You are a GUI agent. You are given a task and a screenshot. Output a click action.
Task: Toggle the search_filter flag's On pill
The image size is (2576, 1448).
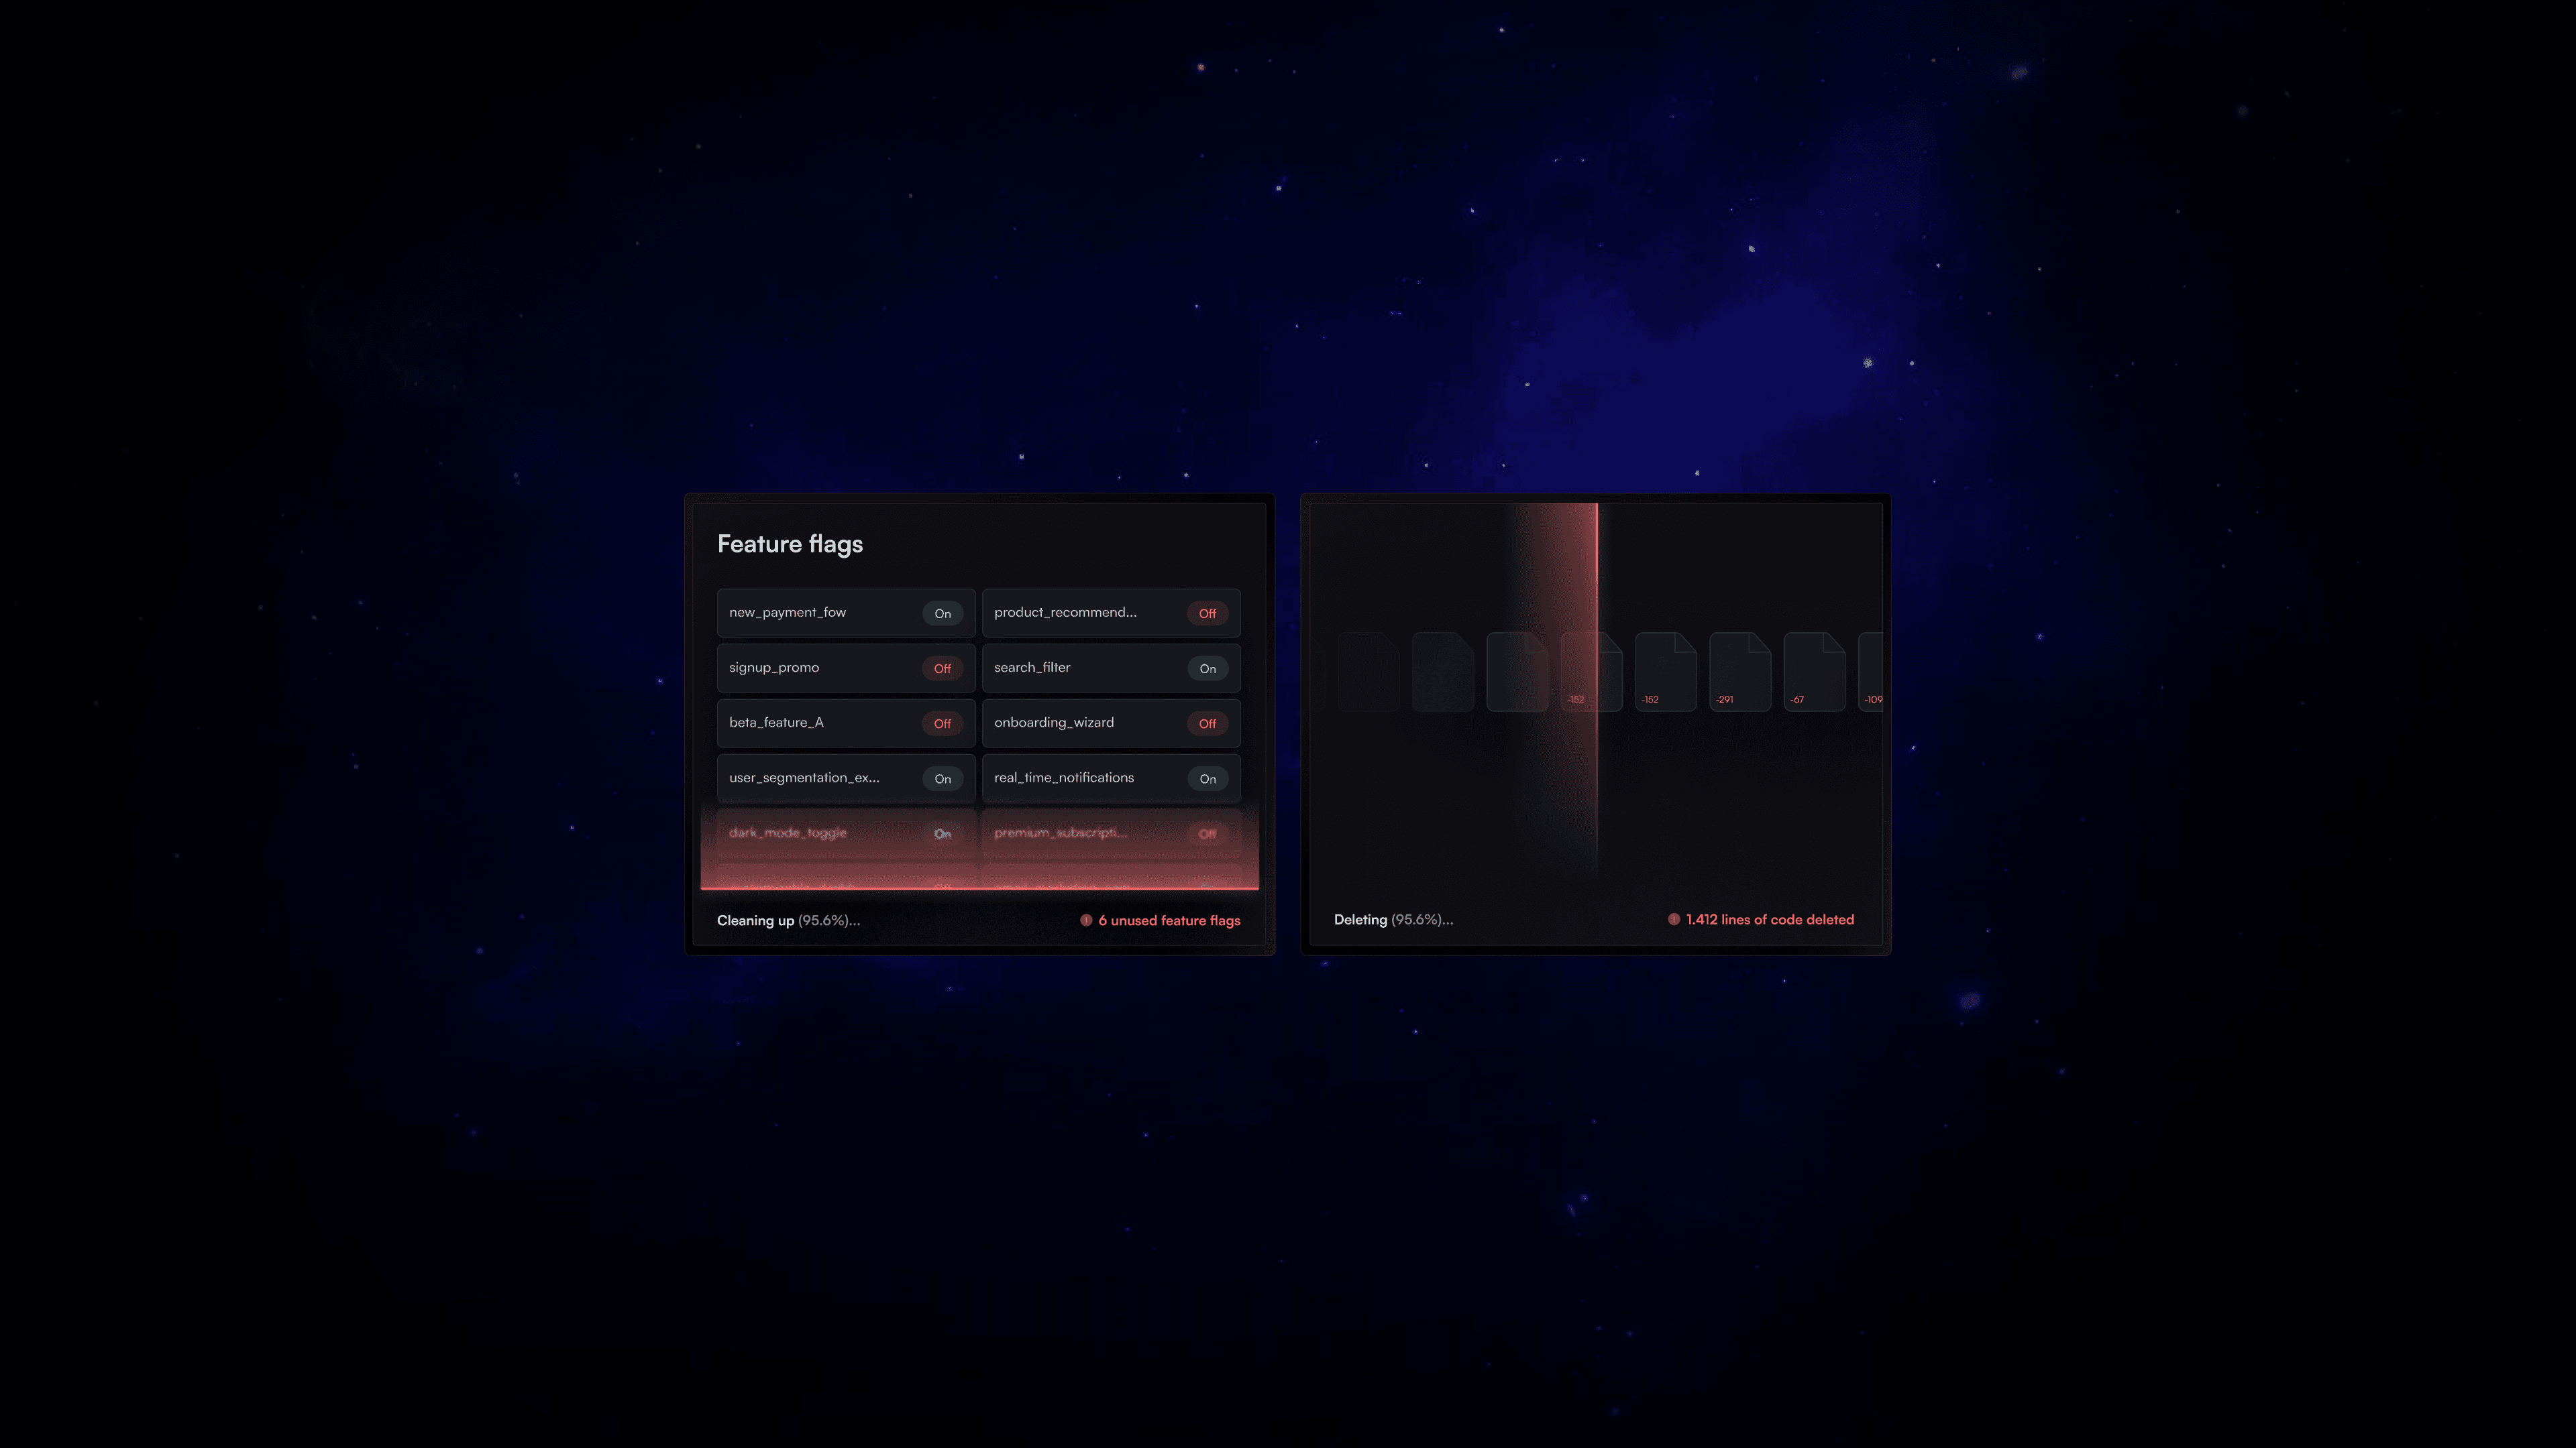[x=1207, y=668]
